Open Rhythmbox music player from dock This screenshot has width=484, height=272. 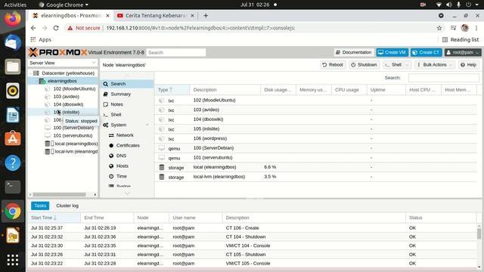(x=13, y=91)
